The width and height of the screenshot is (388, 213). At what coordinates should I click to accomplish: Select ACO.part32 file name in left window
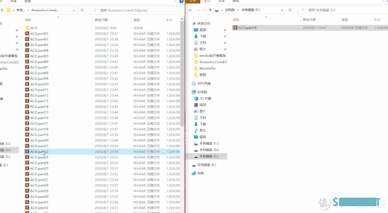39,208
